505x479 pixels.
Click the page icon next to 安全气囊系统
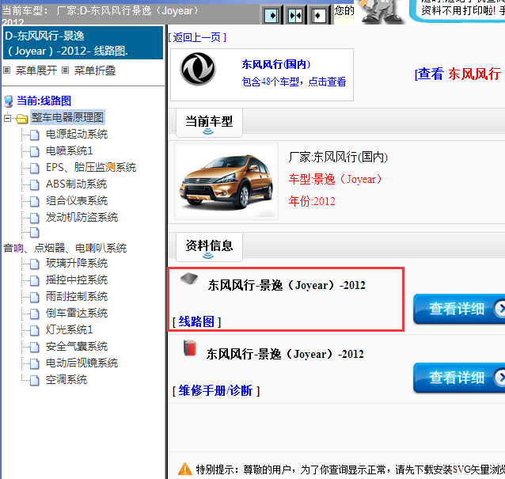[x=35, y=347]
